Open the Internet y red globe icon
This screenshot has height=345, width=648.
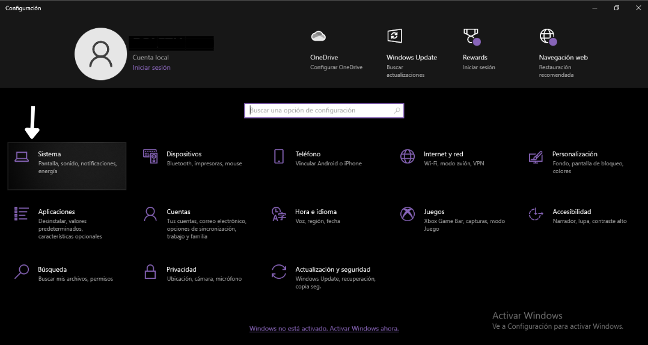click(408, 157)
